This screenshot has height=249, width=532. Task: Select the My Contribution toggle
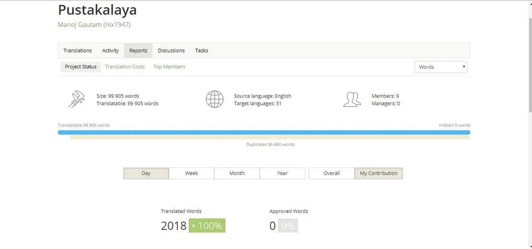[x=379, y=173]
